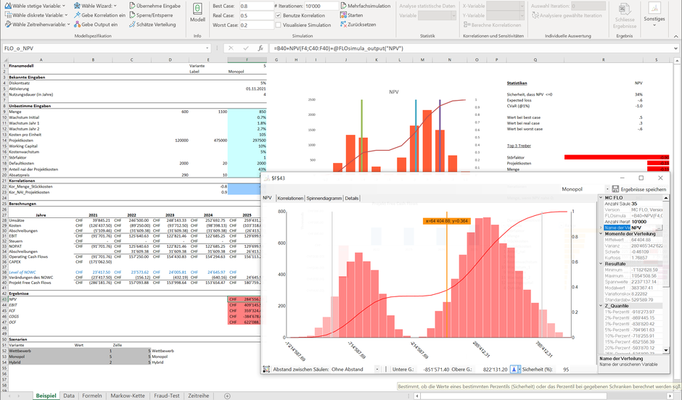The height and width of the screenshot is (400, 682).
Task: Open Wähle Zeitreihenvariable dropdown arrow
Action: point(69,25)
